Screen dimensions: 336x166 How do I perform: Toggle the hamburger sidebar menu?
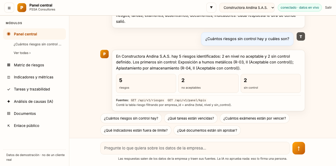coord(9,8)
